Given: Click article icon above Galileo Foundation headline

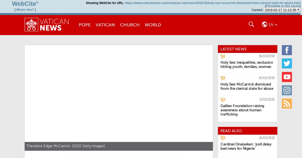Looking at the screenshot, I should pos(223,100).
